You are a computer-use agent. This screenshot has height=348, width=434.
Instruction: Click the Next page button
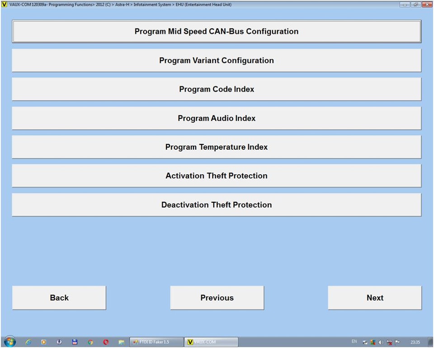pyautogui.click(x=375, y=298)
